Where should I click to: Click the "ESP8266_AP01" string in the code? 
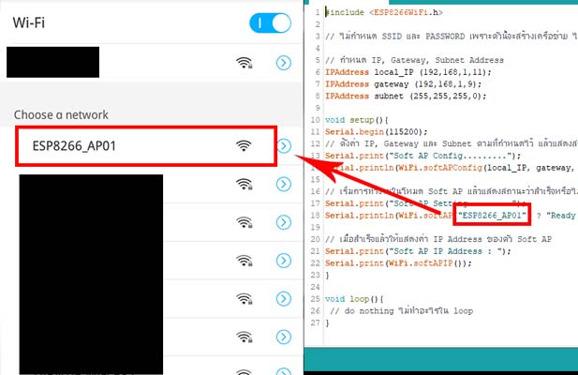coord(494,215)
